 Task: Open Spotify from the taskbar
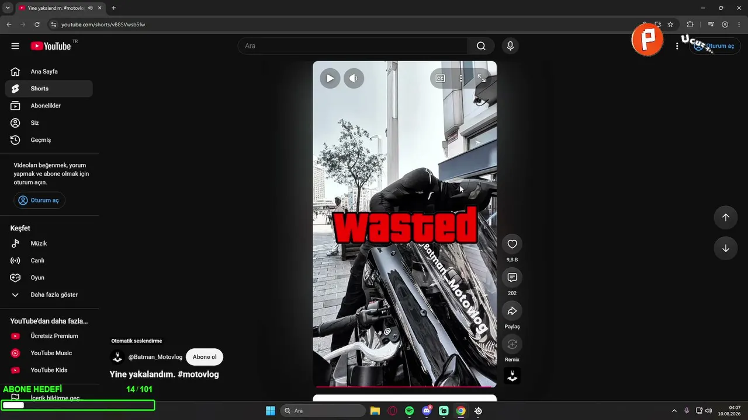pyautogui.click(x=409, y=411)
